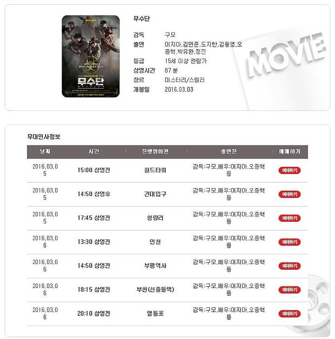Click the 출연진 column header
335x339 pixels.
[228, 151]
